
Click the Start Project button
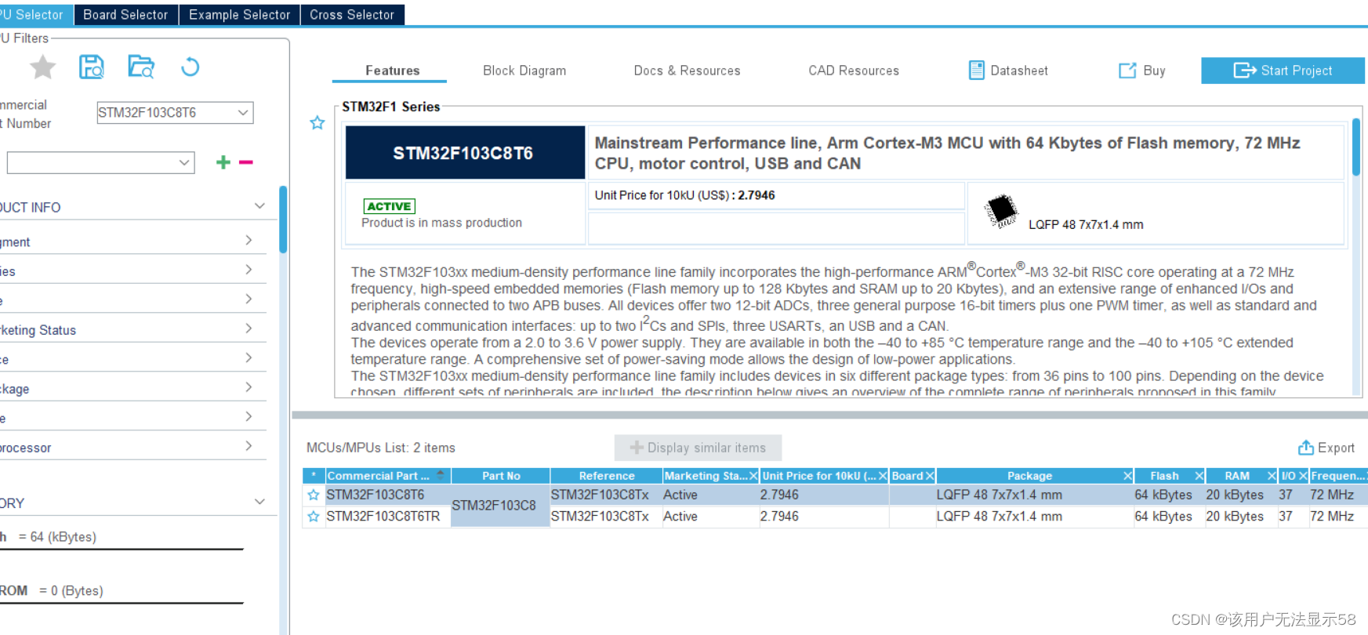click(1283, 71)
